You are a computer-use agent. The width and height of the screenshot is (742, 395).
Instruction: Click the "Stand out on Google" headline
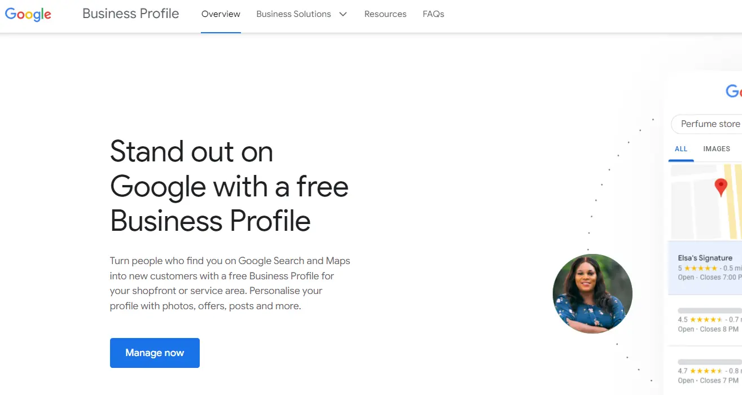coord(229,186)
